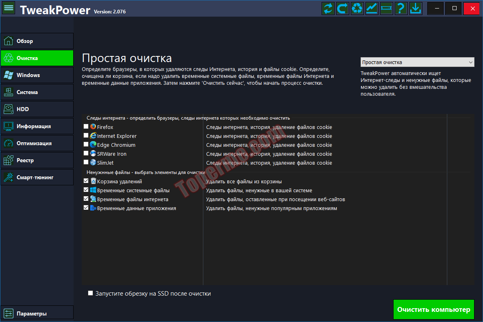Uncheck Временные файлы интернета checkbox

[86, 198]
